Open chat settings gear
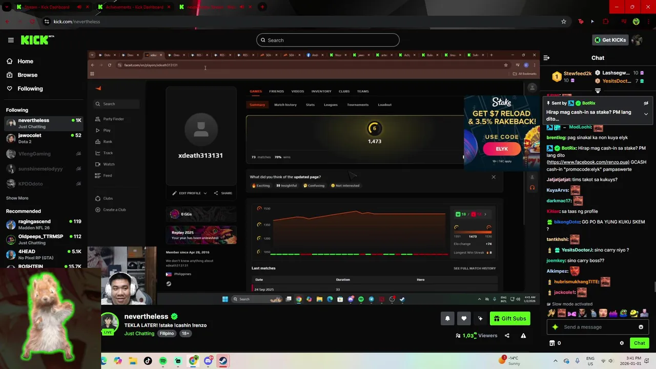This screenshot has height=369, width=656. (x=622, y=343)
